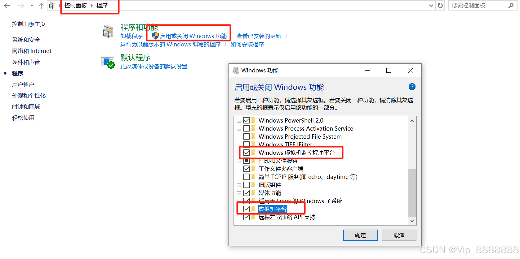The width and height of the screenshot is (520, 259).
Task: Expand the 旧版组件 tree node
Action: [x=239, y=185]
